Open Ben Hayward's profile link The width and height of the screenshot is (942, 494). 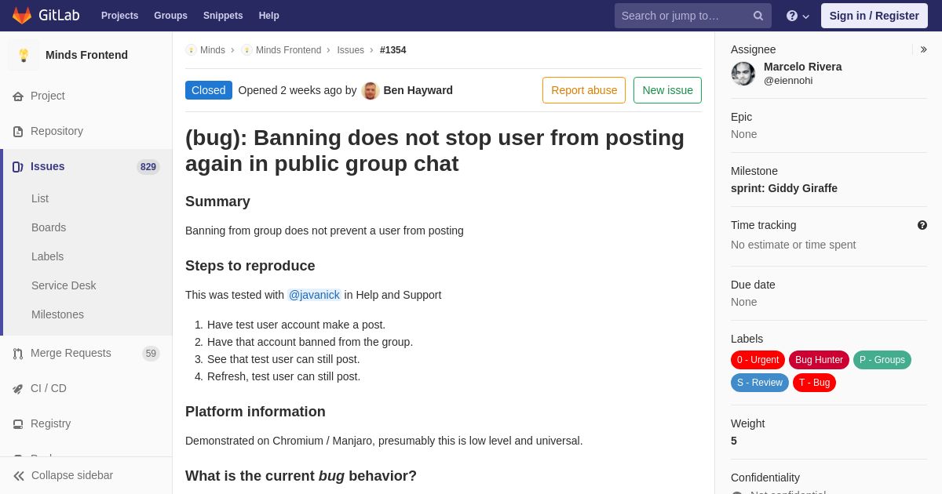click(x=418, y=90)
